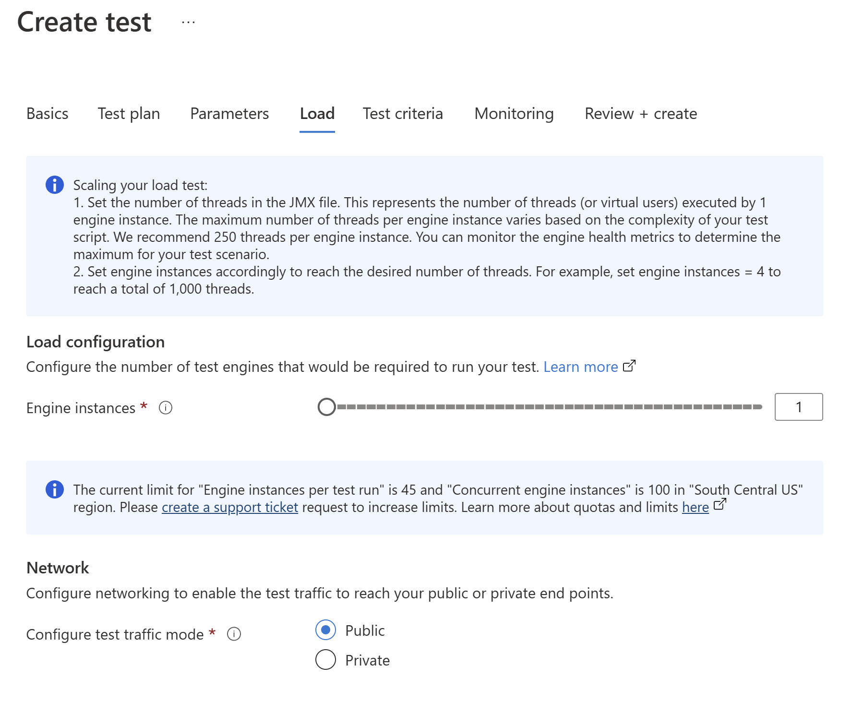Click the external link icon after Learn more
This screenshot has height=725, width=852.
[629, 366]
